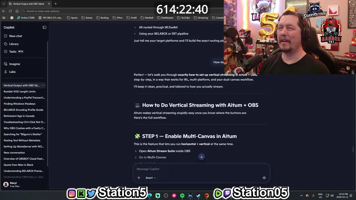Open ENG US language switcher
356x200 pixels.
(320, 196)
